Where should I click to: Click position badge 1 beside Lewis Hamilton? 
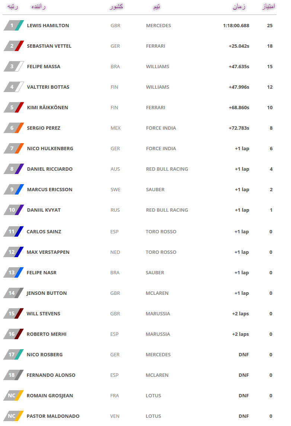tap(13, 26)
